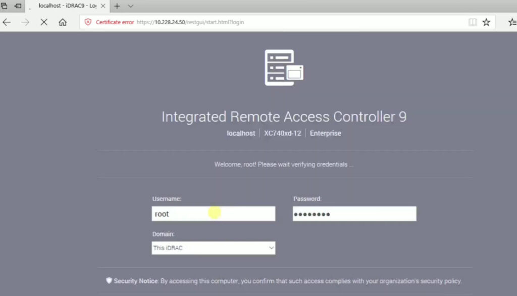Select the localhost - iDRAC9 tab
Screen dimensions: 517x296
67,6
